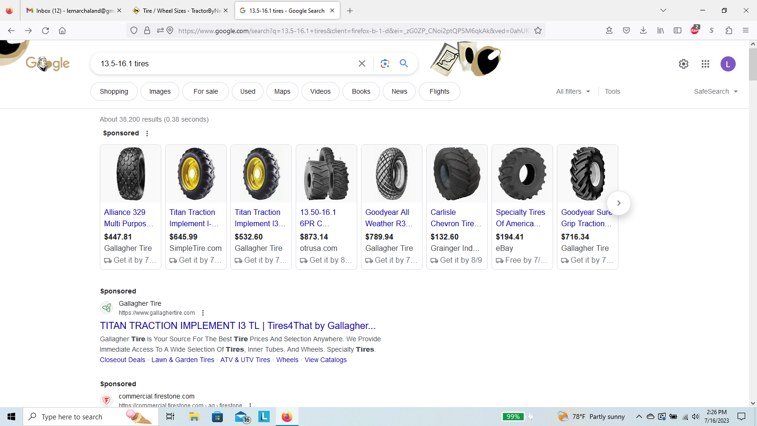Open site permissions lock icon
This screenshot has height=426, width=757.
147,30
